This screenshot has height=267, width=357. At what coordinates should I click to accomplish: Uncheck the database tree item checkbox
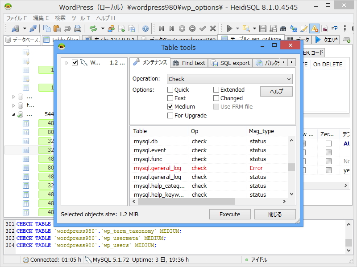point(75,62)
